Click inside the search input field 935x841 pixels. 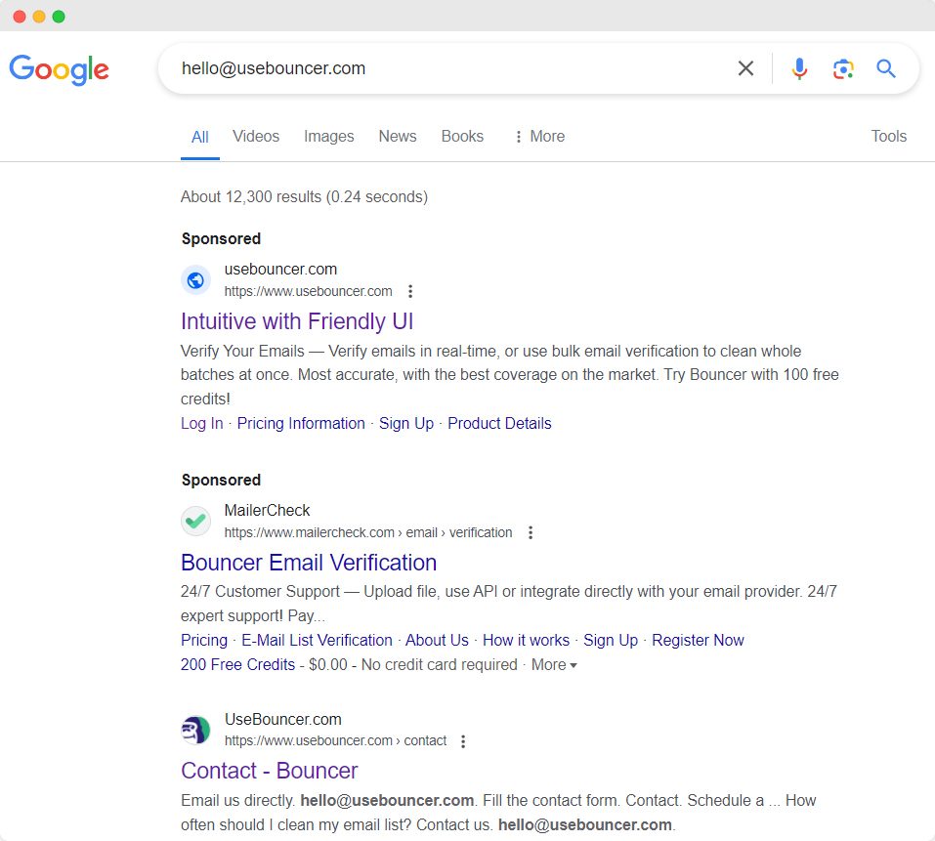click(x=440, y=68)
